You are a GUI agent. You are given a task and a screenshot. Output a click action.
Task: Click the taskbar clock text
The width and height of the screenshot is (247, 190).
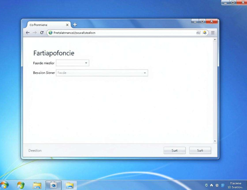click(x=235, y=185)
